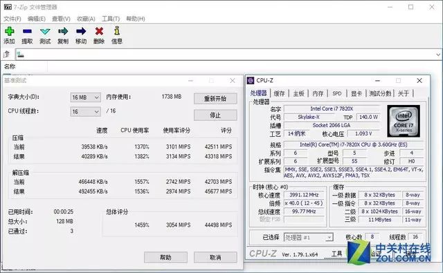
Task: Switch to the 测试分数 tab in CPU-Z
Action: [x=380, y=93]
